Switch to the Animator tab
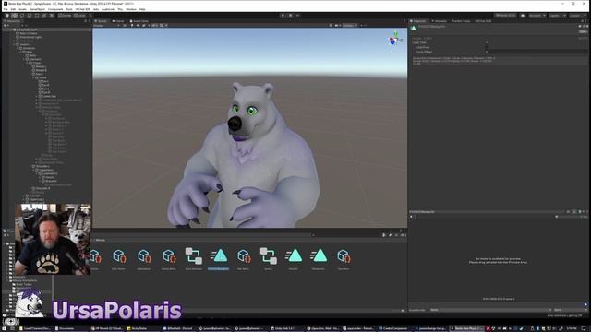591x332 pixels. (x=440, y=21)
